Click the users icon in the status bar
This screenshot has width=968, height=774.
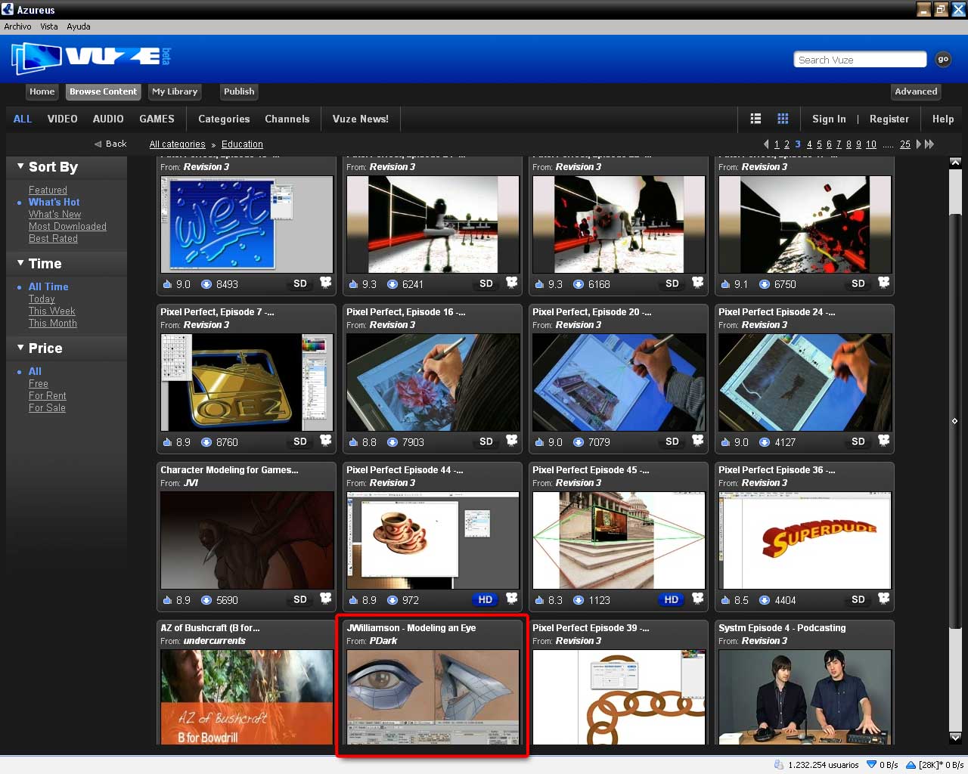(x=779, y=765)
